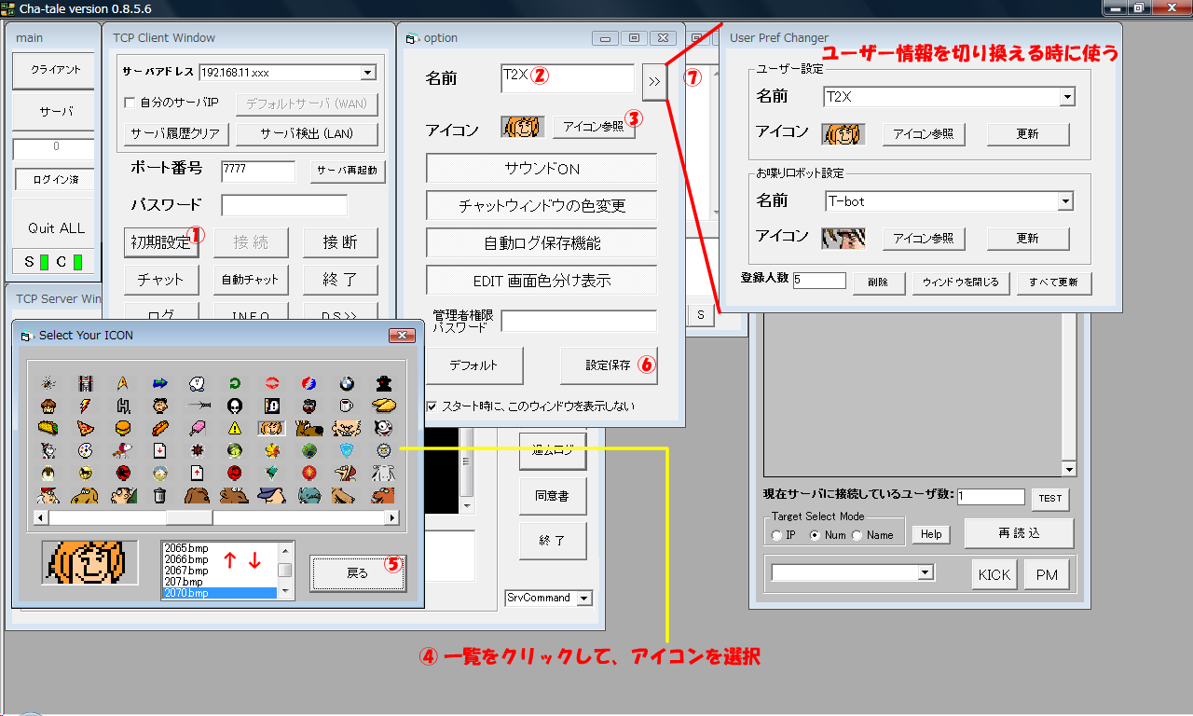Select the lightning bolt icon
1193x716 pixels.
tap(86, 406)
